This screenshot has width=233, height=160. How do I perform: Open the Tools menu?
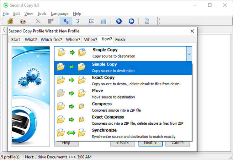point(42,14)
